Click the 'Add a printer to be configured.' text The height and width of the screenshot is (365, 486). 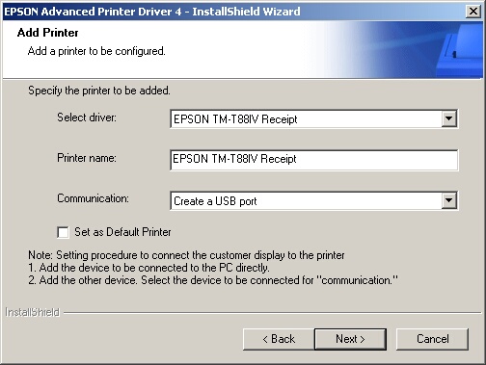coord(96,51)
